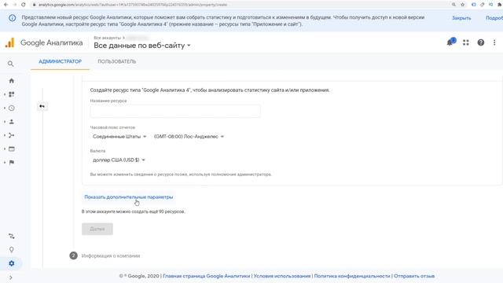Open Audience reports person icon
The image size is (503, 283).
click(12, 122)
